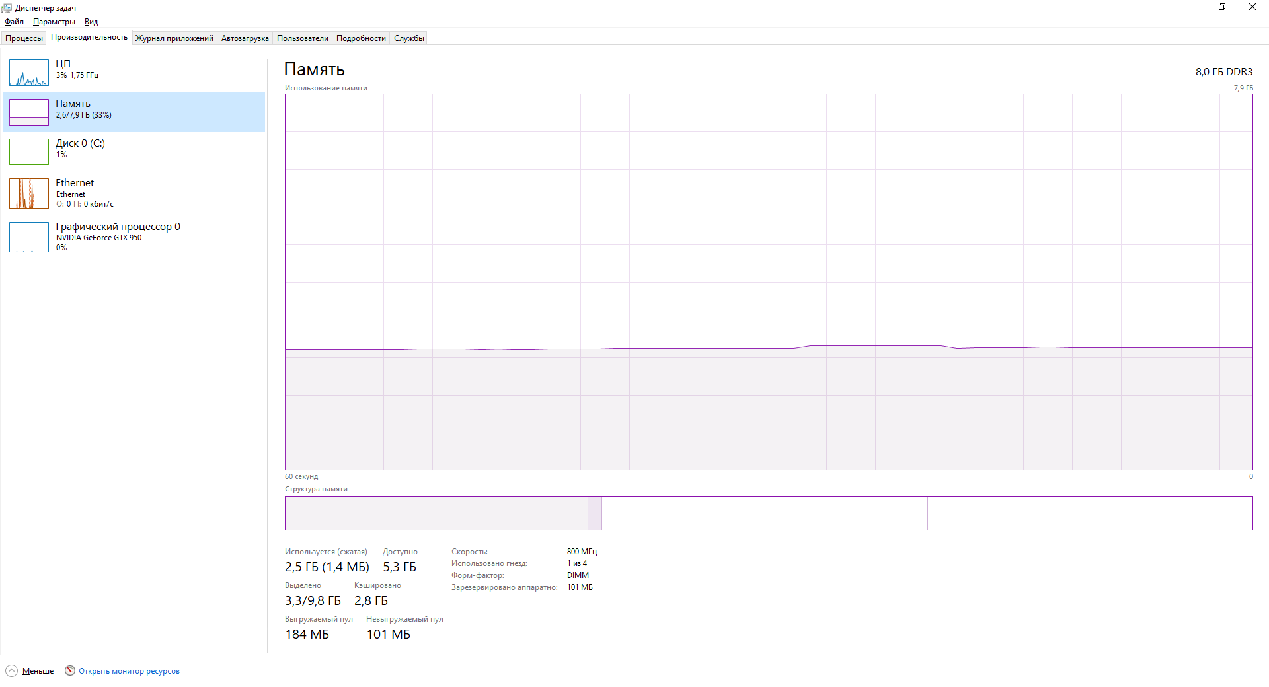
Task: Switch to the Службы tab
Action: pos(409,38)
